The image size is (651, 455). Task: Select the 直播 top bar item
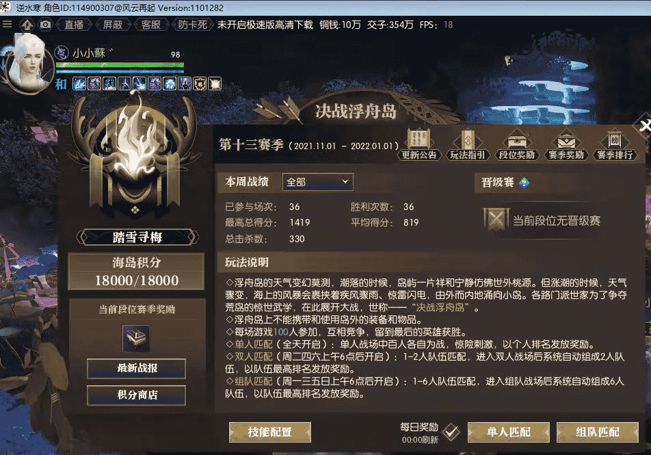click(x=74, y=25)
